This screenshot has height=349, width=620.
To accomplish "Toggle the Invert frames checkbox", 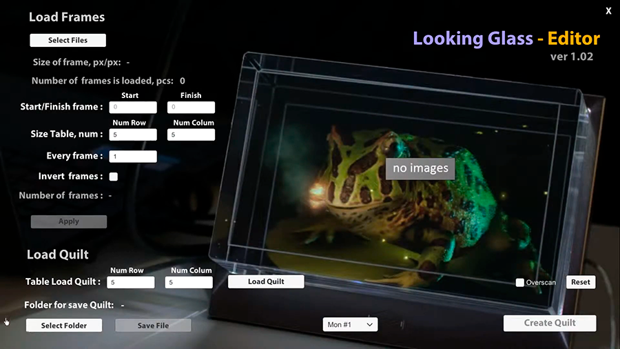I will point(114,177).
